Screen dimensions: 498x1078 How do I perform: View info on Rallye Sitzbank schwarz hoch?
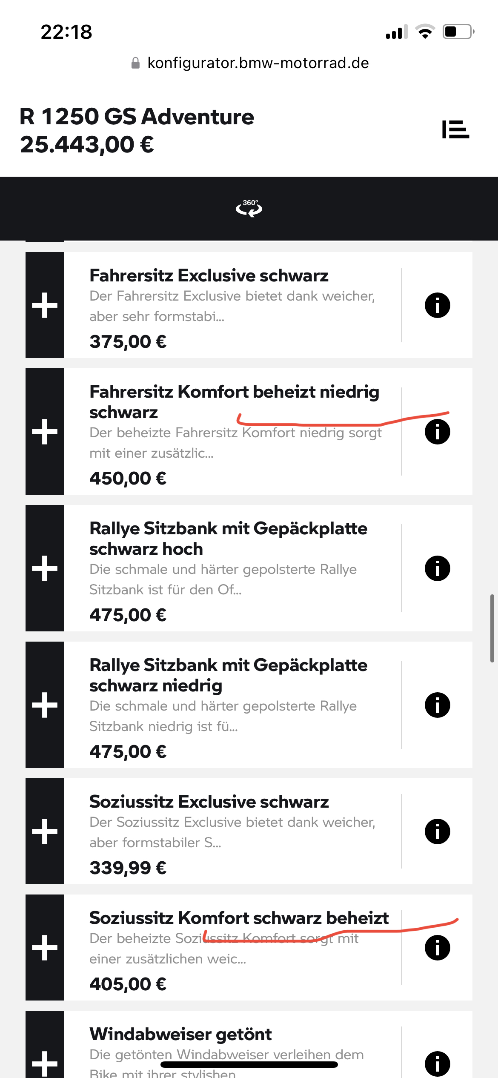click(x=437, y=568)
